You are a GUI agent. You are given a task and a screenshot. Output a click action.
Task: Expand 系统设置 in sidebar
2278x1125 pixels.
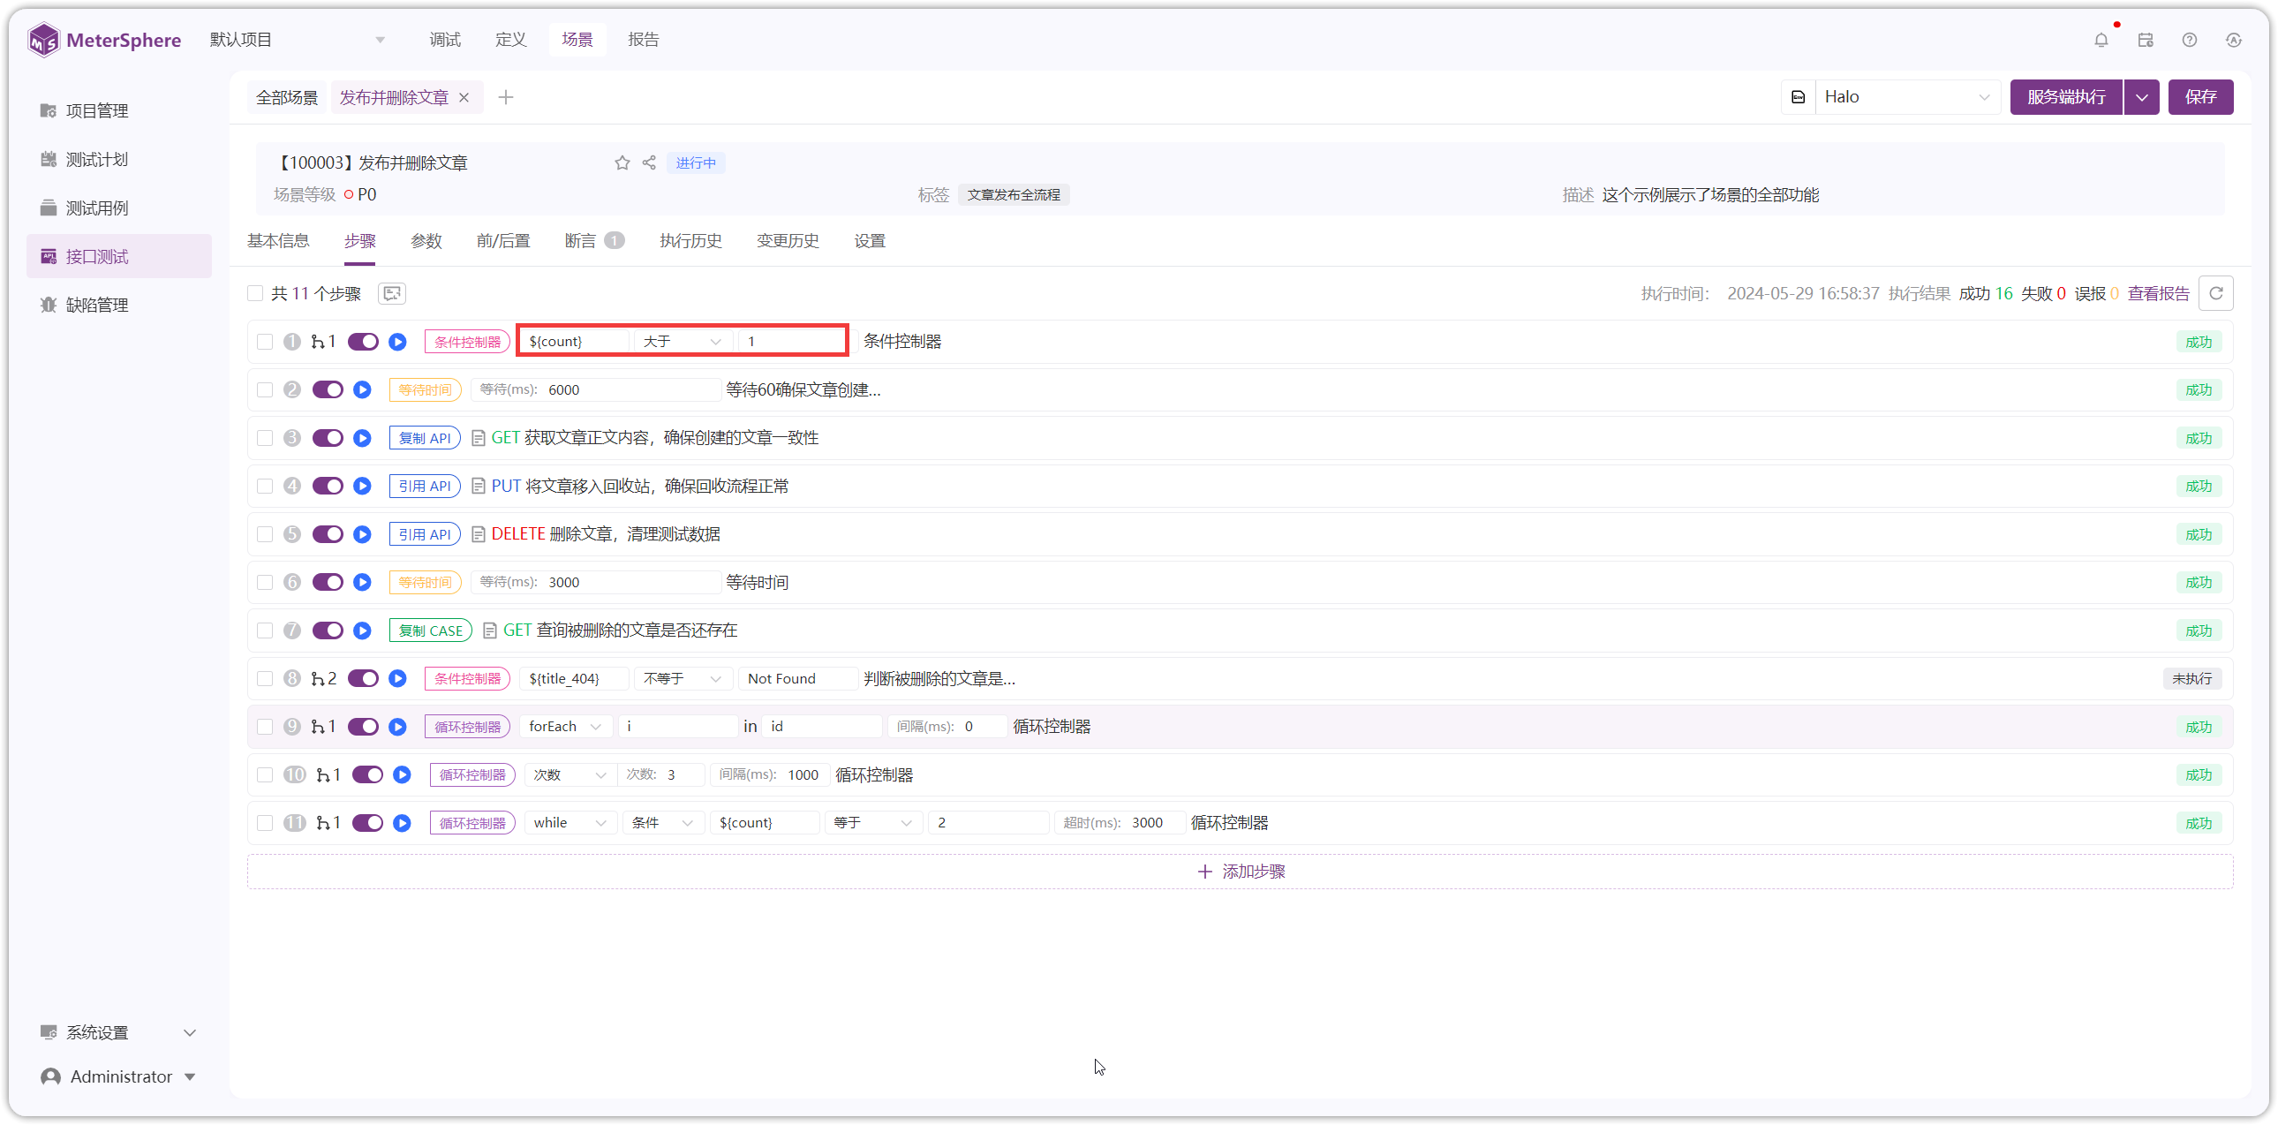tap(118, 1033)
